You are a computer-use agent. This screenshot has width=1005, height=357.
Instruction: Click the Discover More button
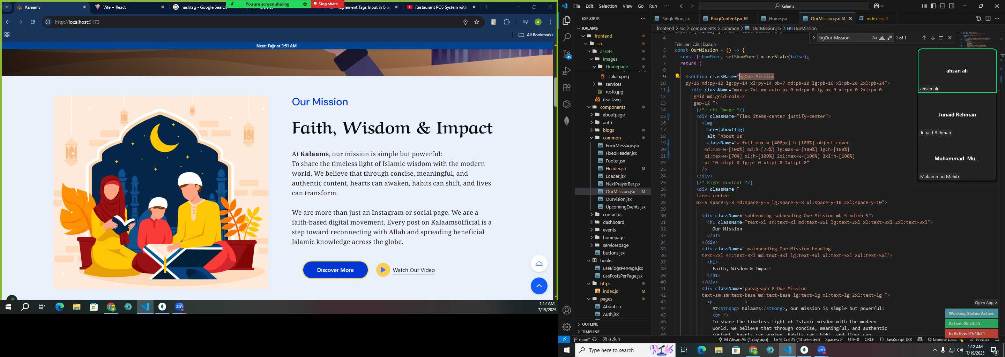[335, 270]
